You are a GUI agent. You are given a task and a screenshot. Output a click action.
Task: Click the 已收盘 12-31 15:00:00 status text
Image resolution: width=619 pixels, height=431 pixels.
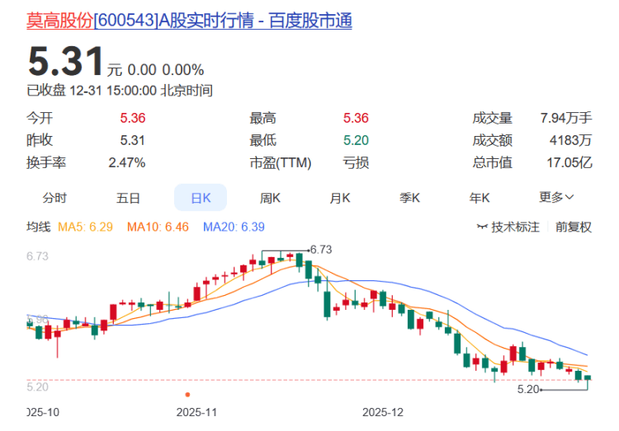tap(120, 91)
